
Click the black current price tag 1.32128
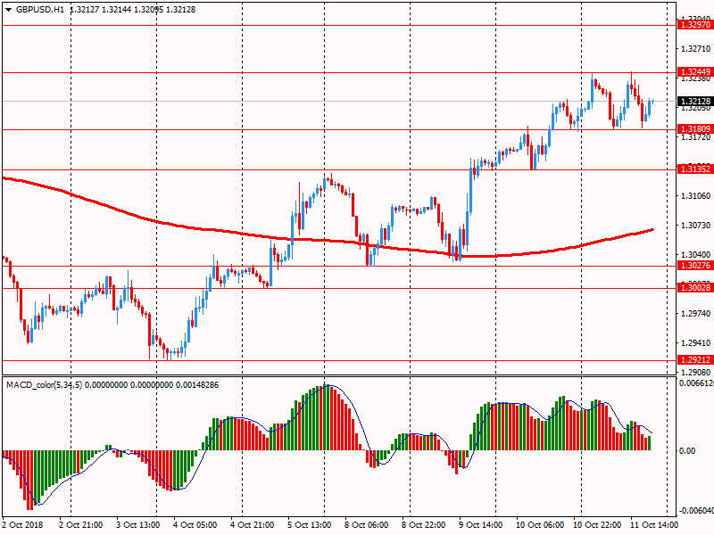point(695,101)
